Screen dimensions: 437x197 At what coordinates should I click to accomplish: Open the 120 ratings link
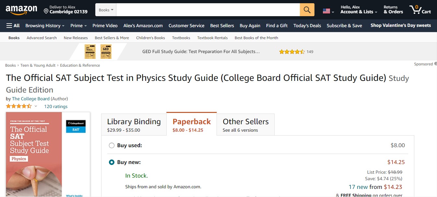(x=56, y=106)
